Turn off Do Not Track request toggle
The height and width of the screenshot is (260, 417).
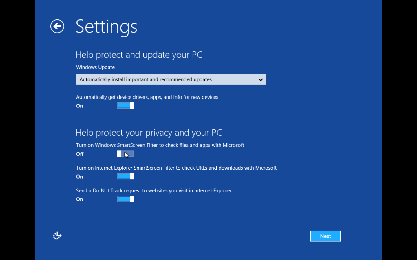coord(125,199)
